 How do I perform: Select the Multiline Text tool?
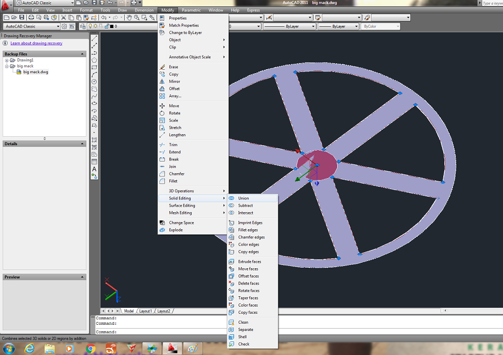click(x=94, y=169)
